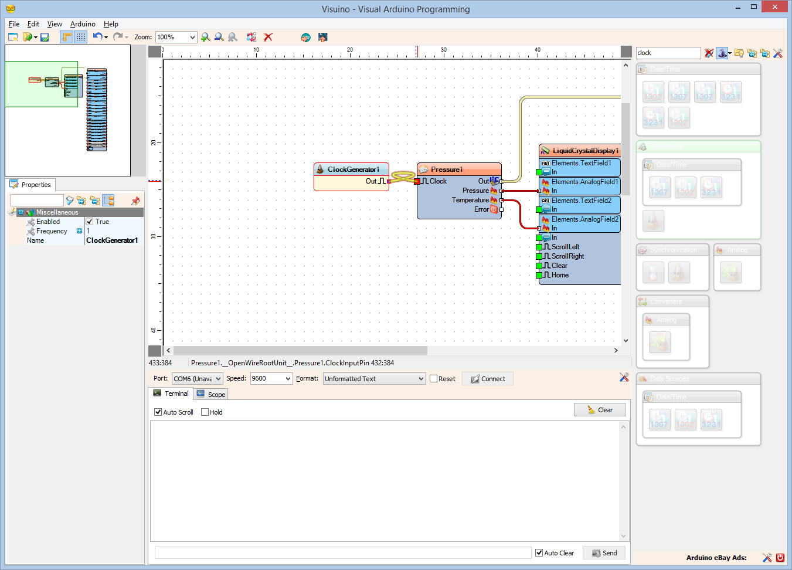Click the terminal send text input field
The image size is (792, 570).
[x=343, y=553]
